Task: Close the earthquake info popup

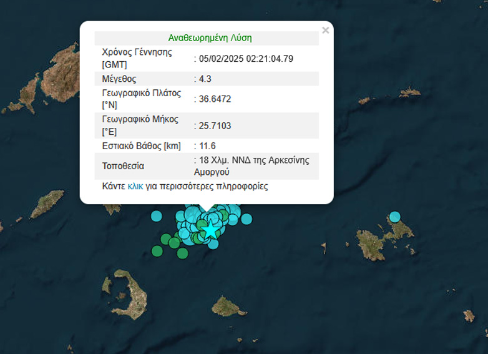Action: pyautogui.click(x=325, y=30)
